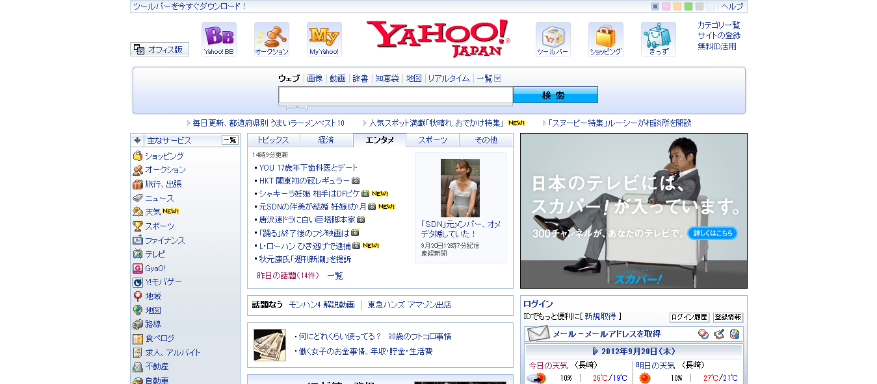This screenshot has width=877, height=384.
Task: Open the Toolbar (ツールバー) icon
Action: point(553,40)
